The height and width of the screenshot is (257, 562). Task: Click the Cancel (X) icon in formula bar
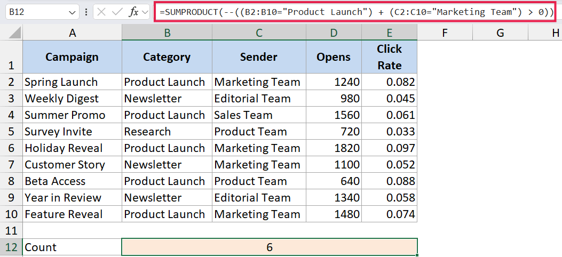(x=101, y=12)
